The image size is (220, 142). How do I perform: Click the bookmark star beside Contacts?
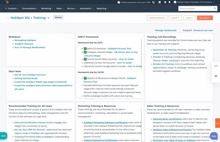(x=6, y=8)
